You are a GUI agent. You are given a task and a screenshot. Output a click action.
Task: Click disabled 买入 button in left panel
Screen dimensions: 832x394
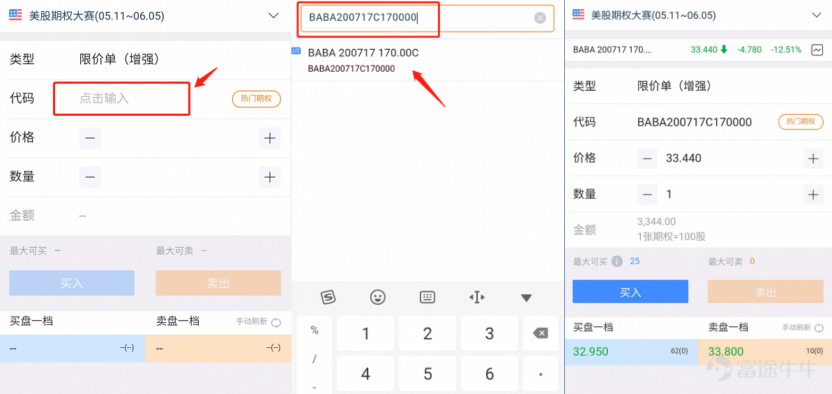pyautogui.click(x=72, y=283)
